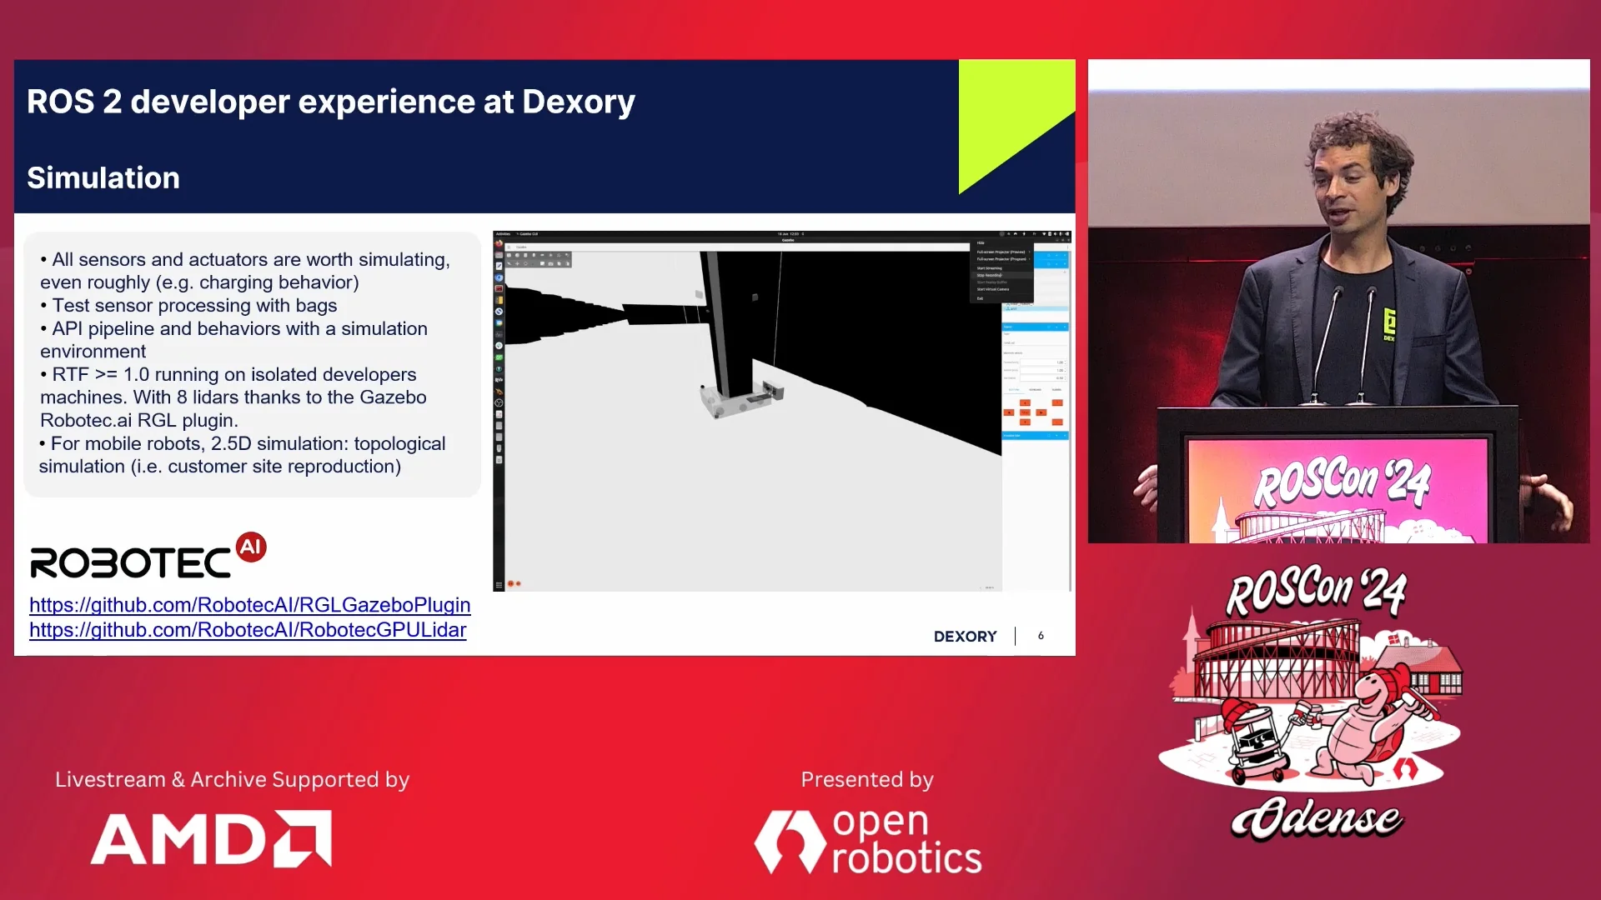The image size is (1601, 900).
Task: Insert a sphere shape in Gazebo
Action: (x=517, y=255)
